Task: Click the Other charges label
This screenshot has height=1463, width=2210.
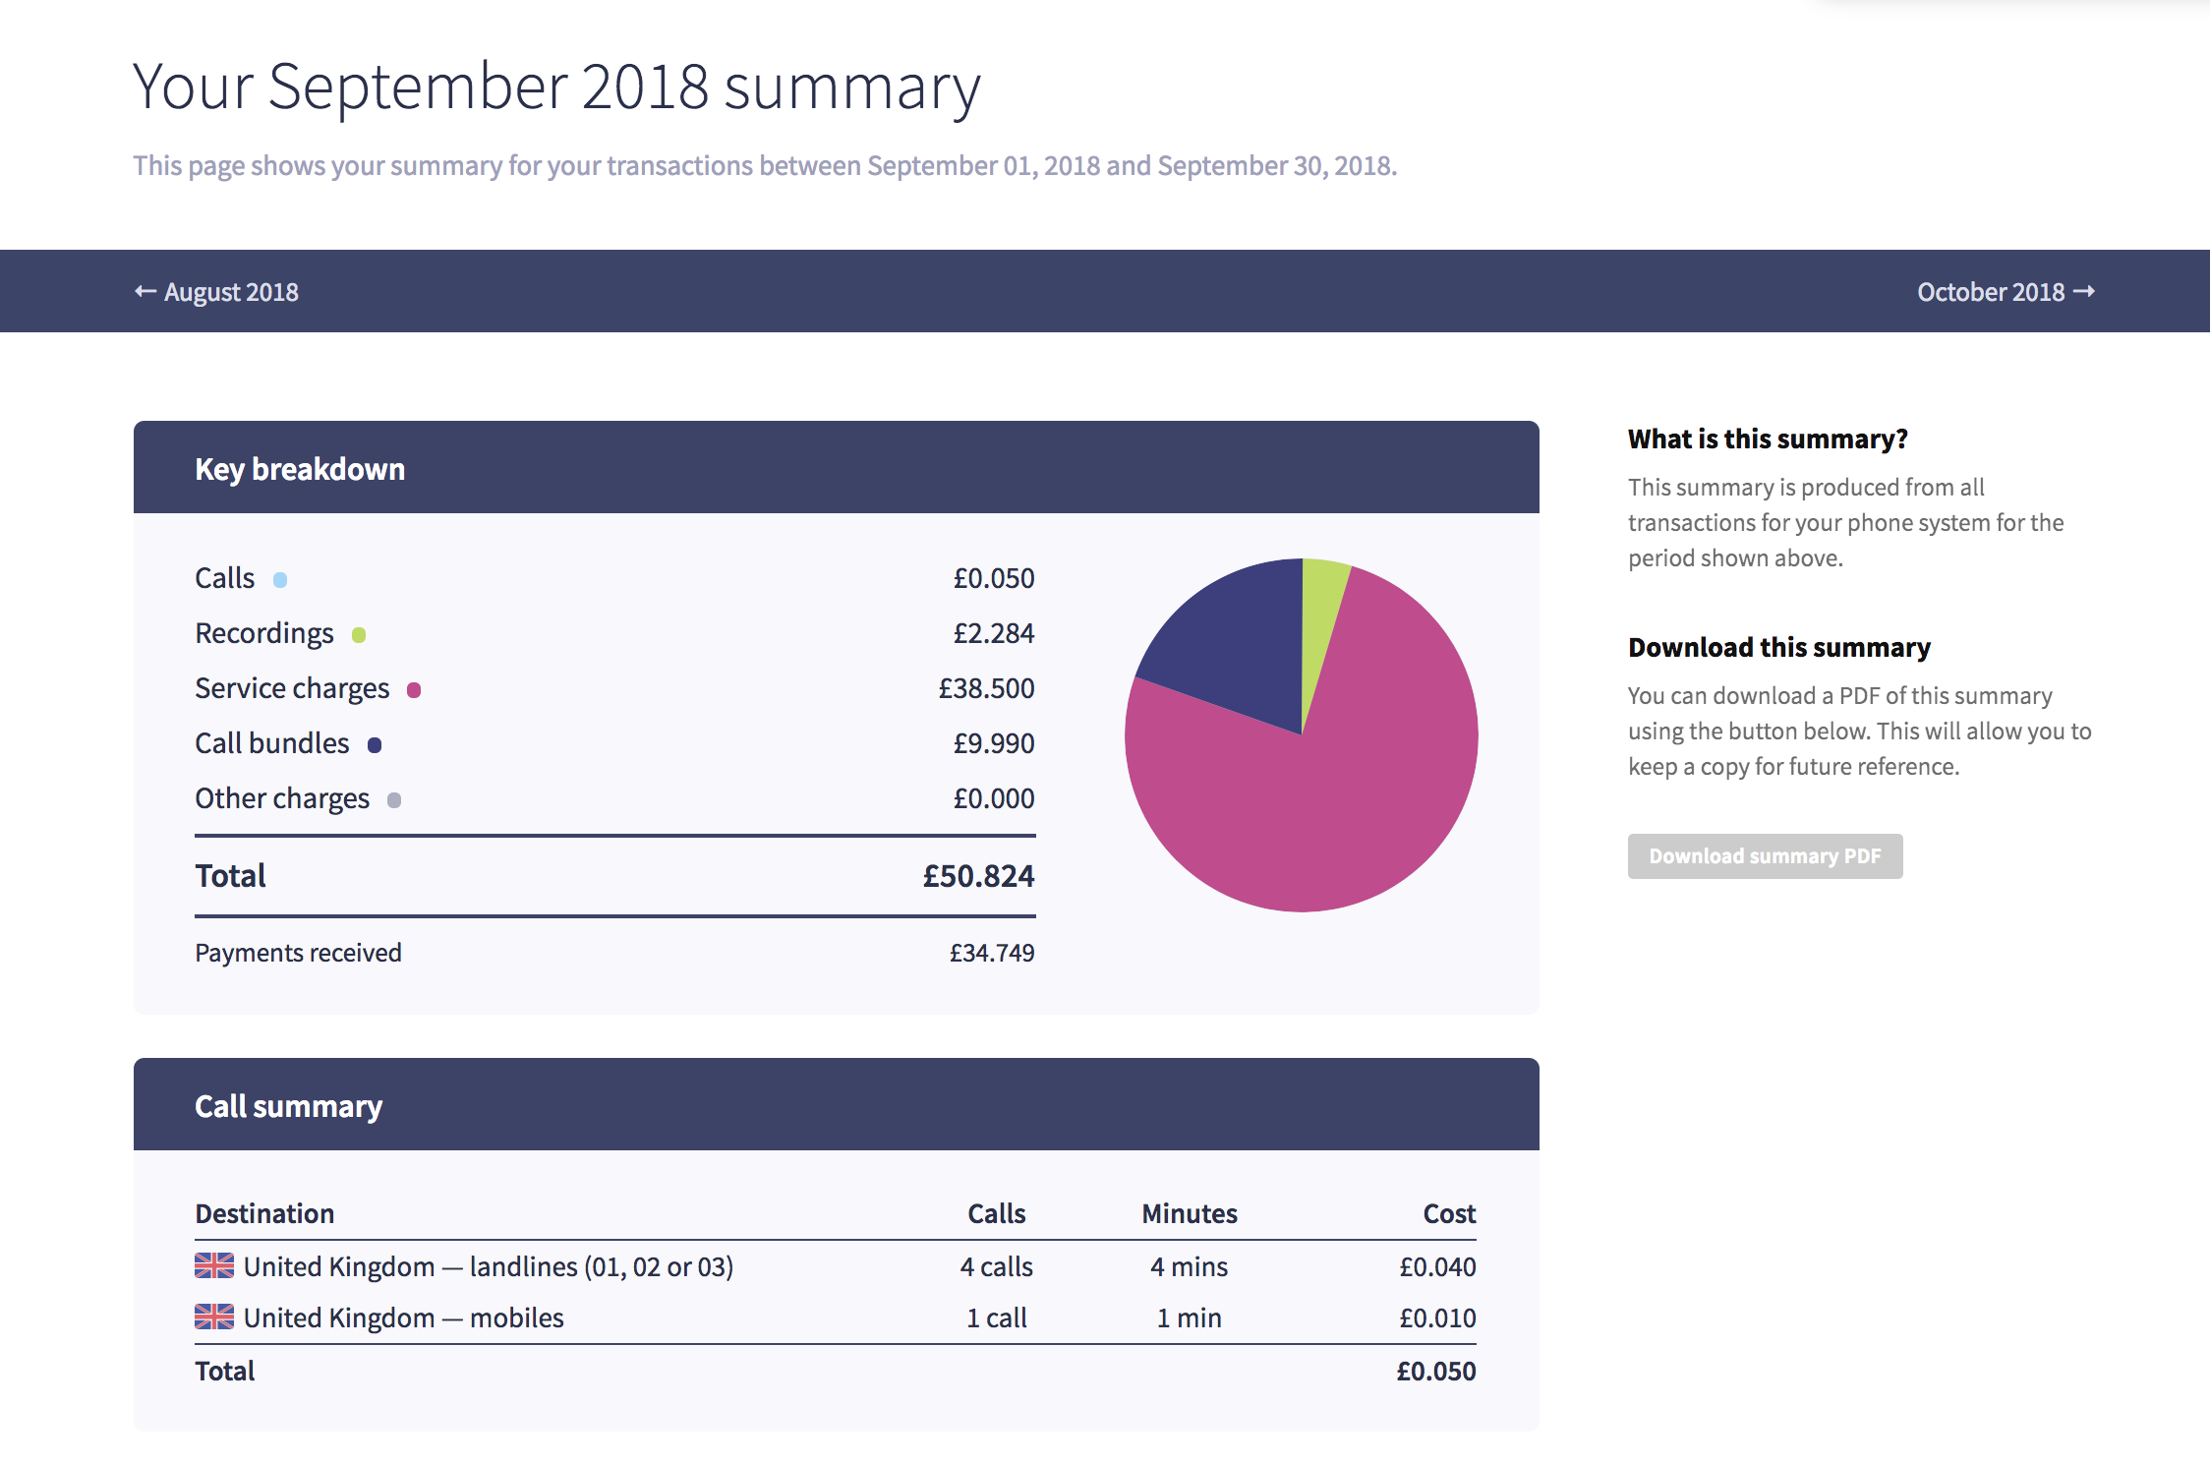Action: click(282, 799)
